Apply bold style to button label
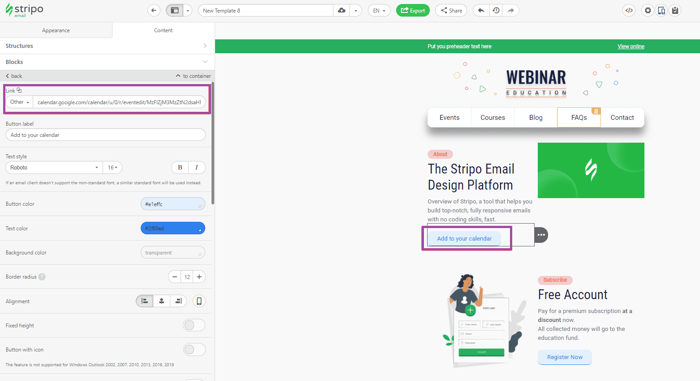The width and height of the screenshot is (700, 381). 179,167
